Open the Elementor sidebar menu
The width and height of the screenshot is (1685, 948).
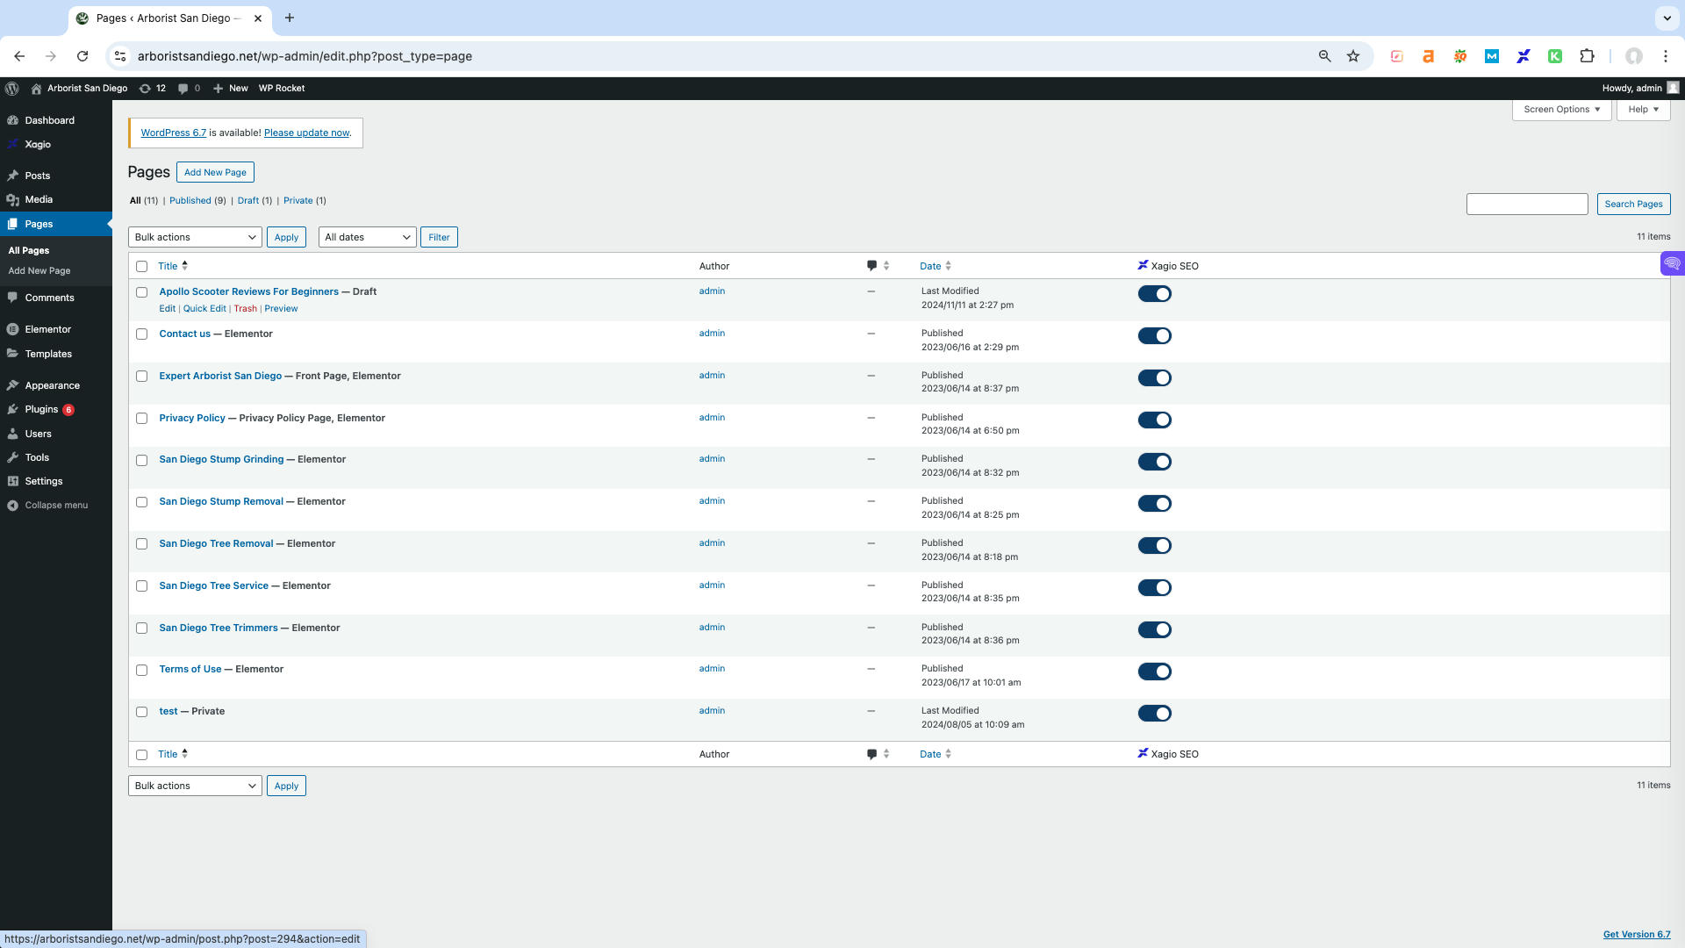[x=47, y=329]
